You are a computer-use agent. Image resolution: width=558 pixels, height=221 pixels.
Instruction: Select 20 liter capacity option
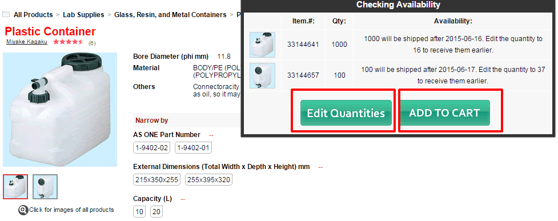point(156,212)
